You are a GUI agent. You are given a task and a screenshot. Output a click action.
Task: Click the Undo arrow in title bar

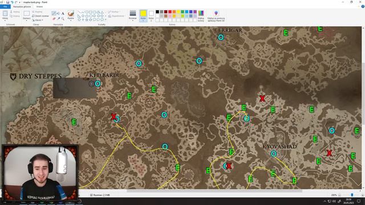tap(12, 2)
